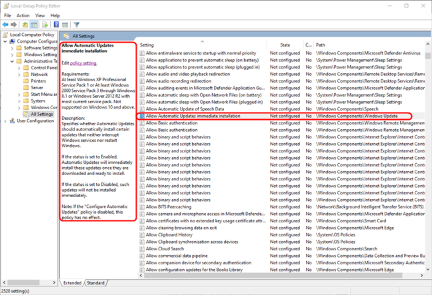Expand the User Configuration node

[x=5, y=121]
